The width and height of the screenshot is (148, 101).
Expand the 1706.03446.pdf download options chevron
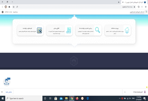[x=125, y=92]
